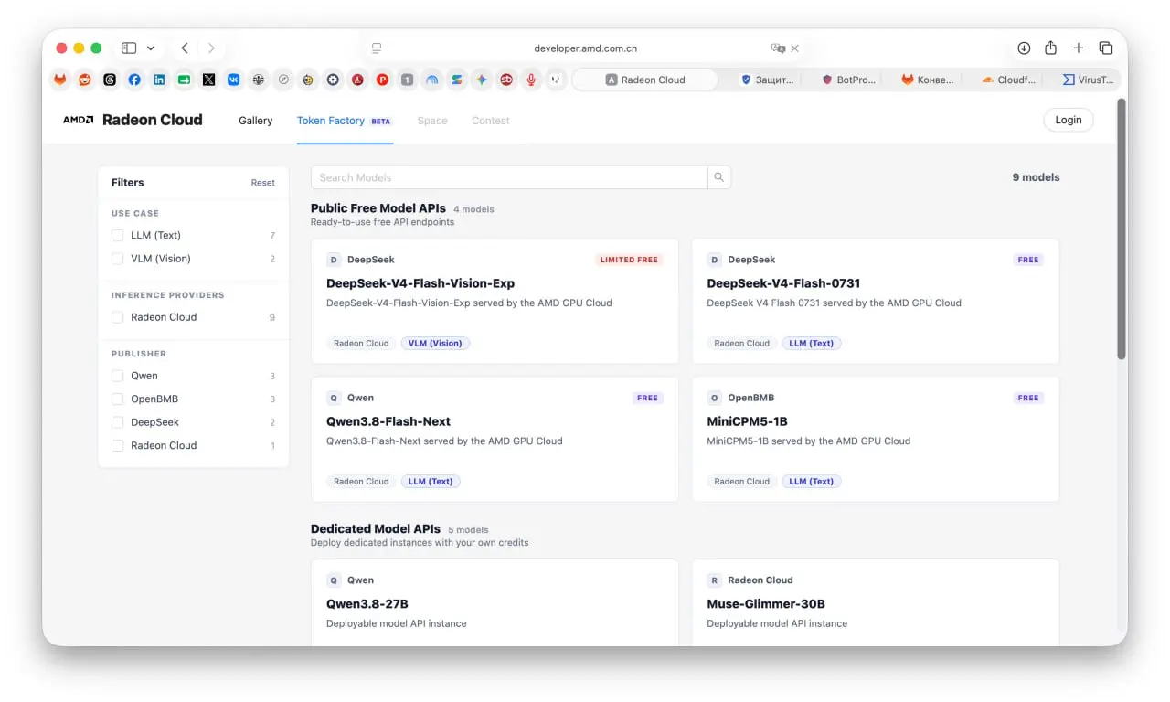Open the MiniCPM5-1B model card

pos(876,440)
